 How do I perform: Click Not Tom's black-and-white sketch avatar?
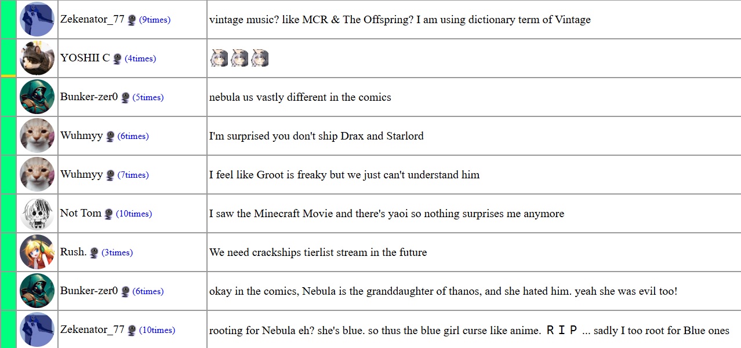(37, 213)
